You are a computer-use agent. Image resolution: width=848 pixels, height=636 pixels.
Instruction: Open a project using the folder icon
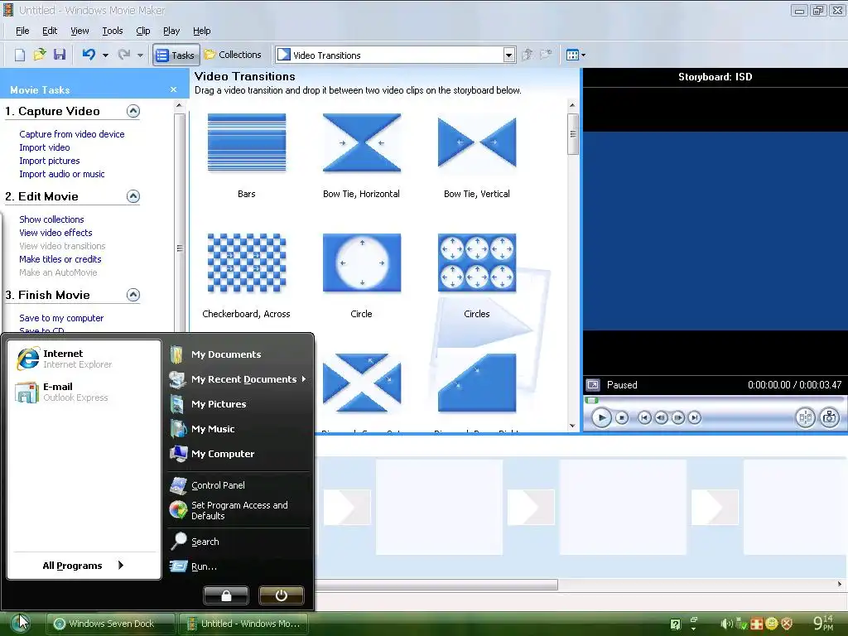(40, 55)
